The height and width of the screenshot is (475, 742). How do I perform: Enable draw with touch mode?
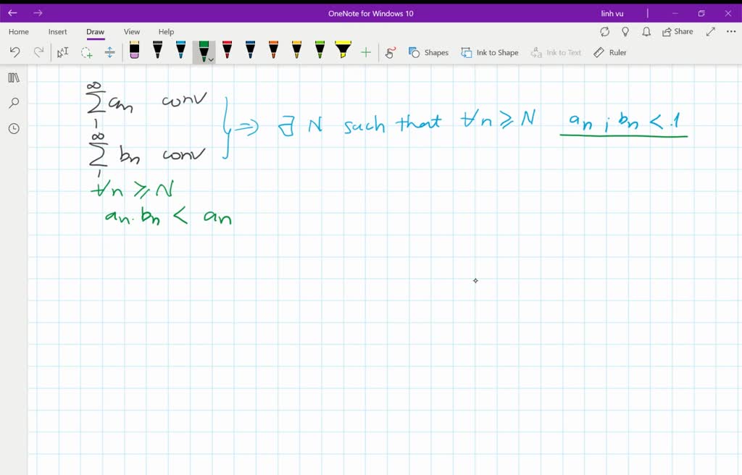coord(390,51)
